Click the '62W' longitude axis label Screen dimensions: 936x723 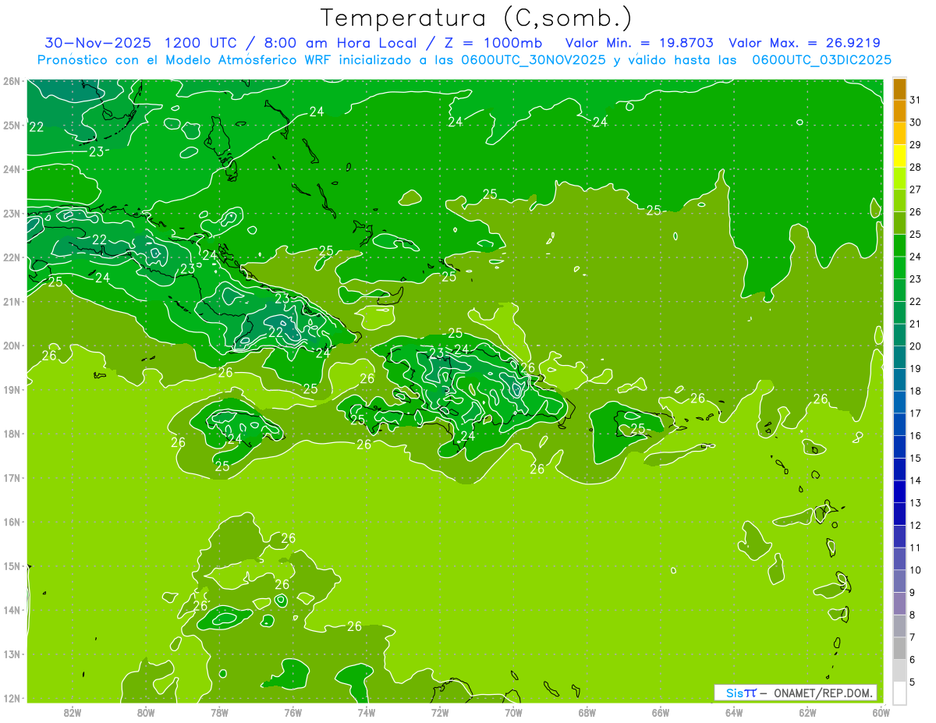(x=807, y=712)
